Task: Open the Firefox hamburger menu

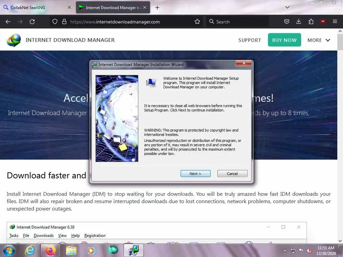Action: (335, 21)
